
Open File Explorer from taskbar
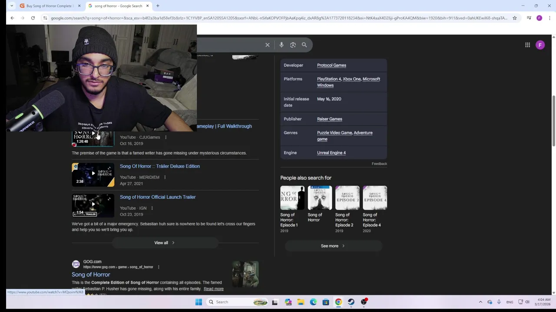[x=301, y=302]
